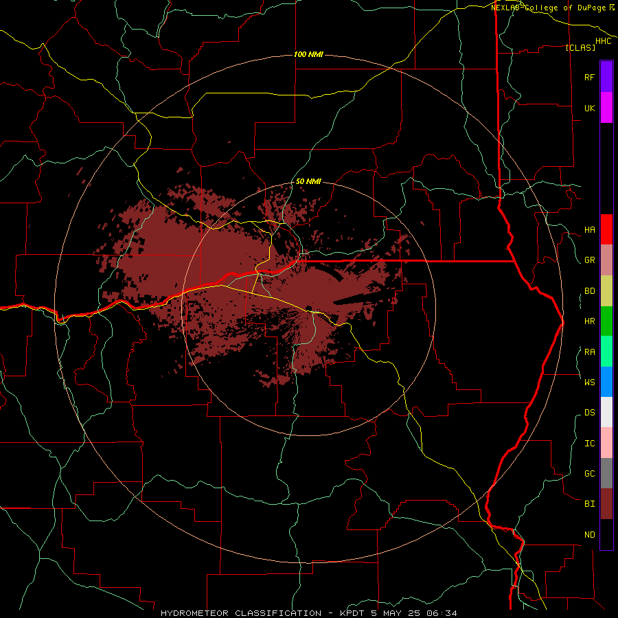The image size is (618, 618).
Task: Click the HHC product label
Action: coord(603,41)
